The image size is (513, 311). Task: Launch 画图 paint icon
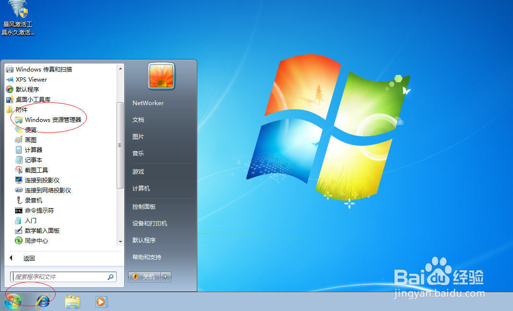[19, 140]
